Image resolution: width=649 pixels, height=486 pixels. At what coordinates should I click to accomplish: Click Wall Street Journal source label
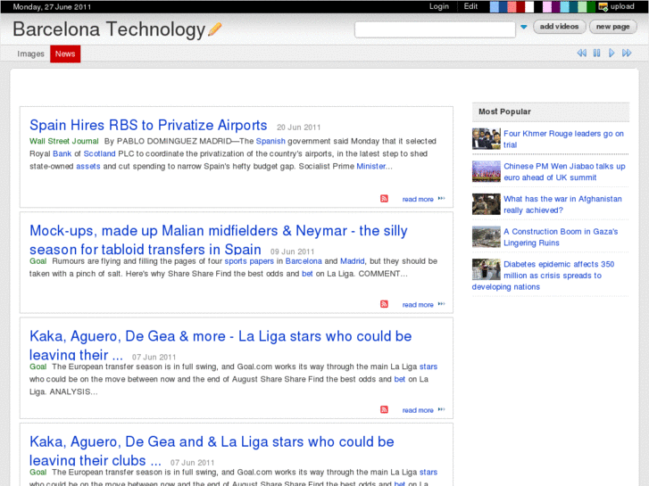pos(64,141)
